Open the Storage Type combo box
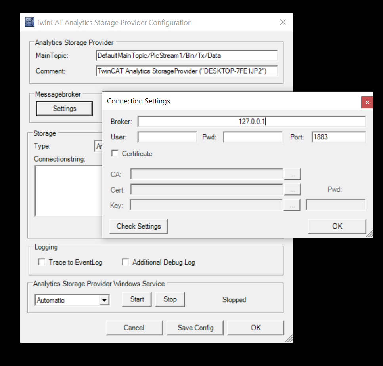Viewport: 383px width, 366px height. click(x=98, y=146)
